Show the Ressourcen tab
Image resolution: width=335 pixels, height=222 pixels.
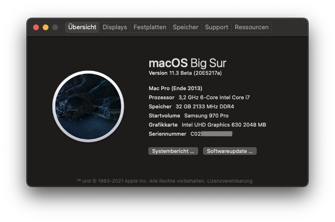coord(251,27)
